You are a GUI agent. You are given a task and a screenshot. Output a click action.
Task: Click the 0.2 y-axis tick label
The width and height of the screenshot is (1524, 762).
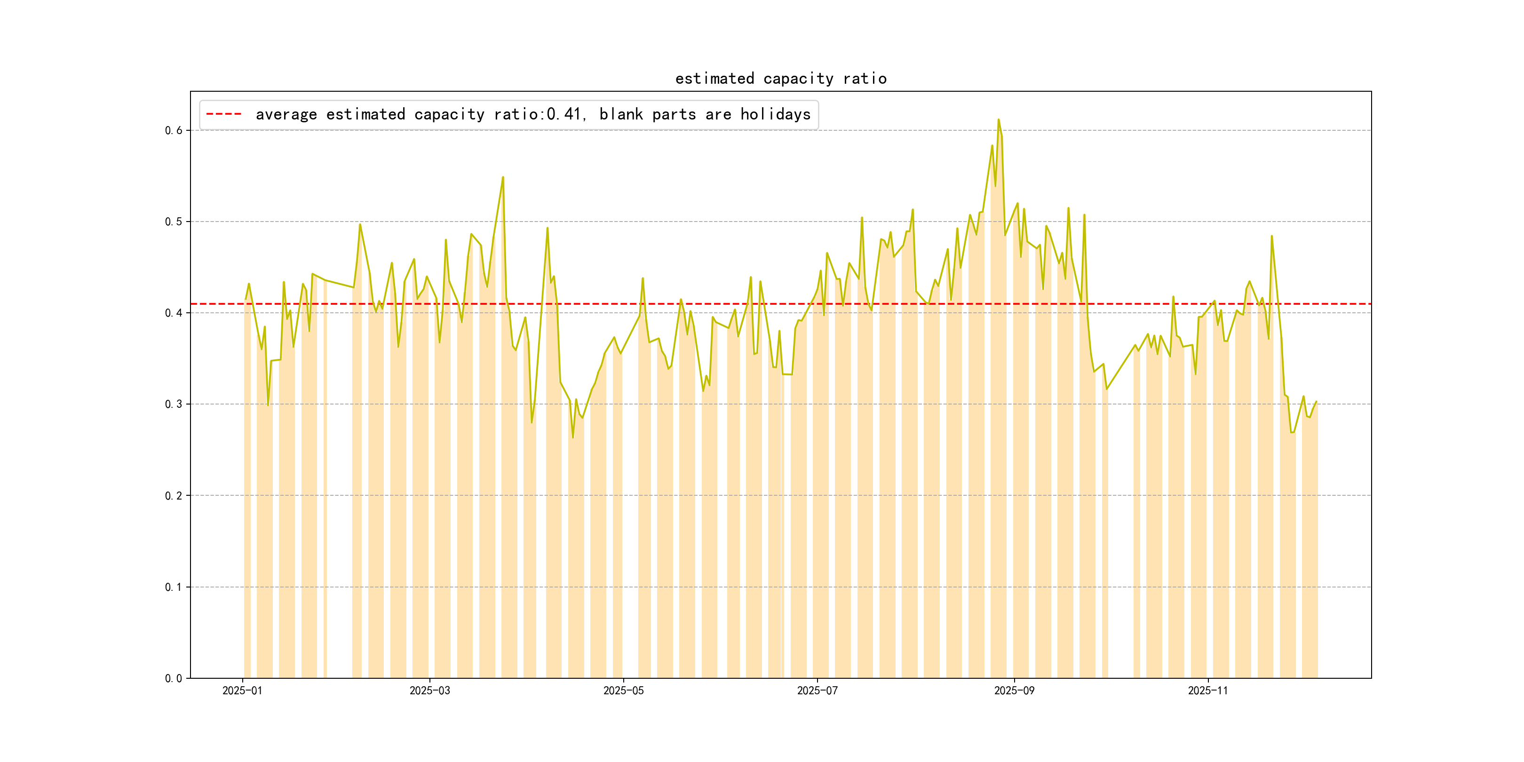[x=174, y=496]
